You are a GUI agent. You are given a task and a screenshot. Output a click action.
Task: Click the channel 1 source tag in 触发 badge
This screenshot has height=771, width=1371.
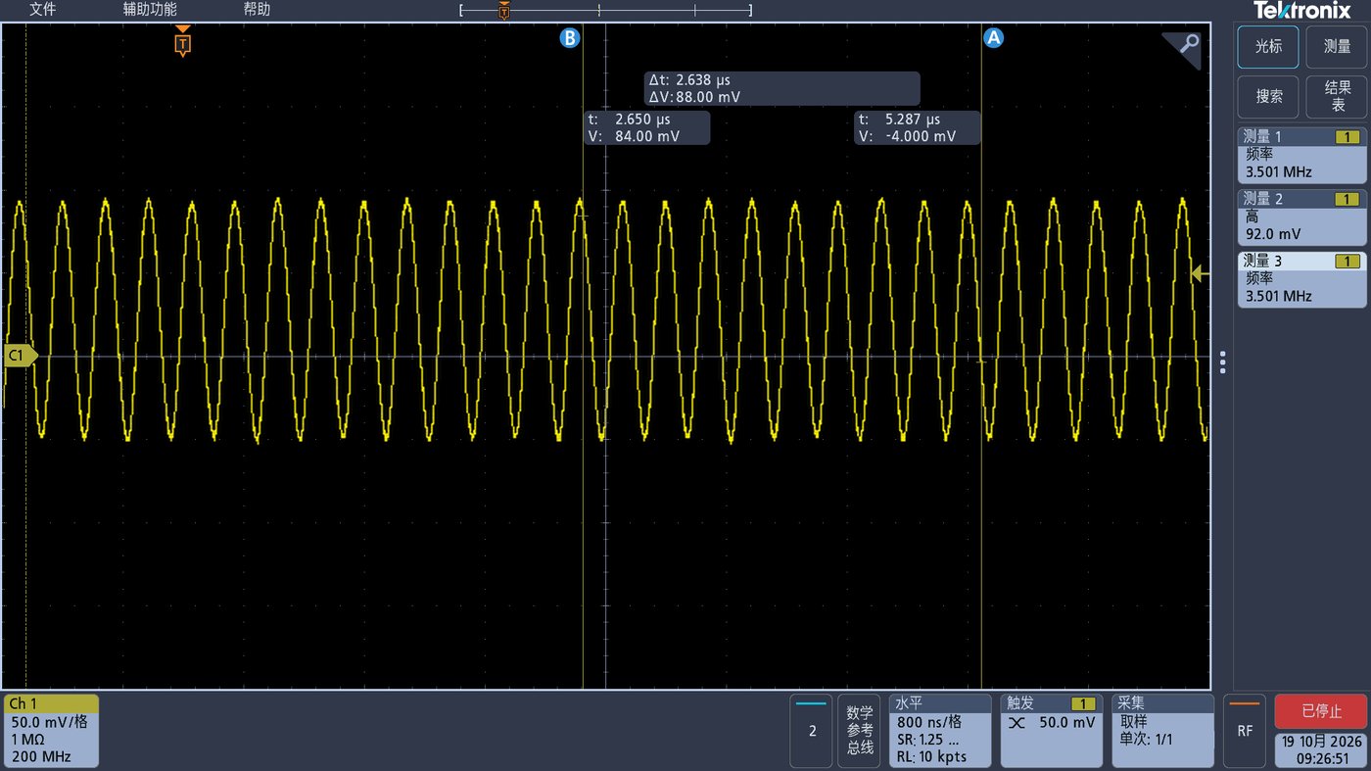(x=1083, y=703)
